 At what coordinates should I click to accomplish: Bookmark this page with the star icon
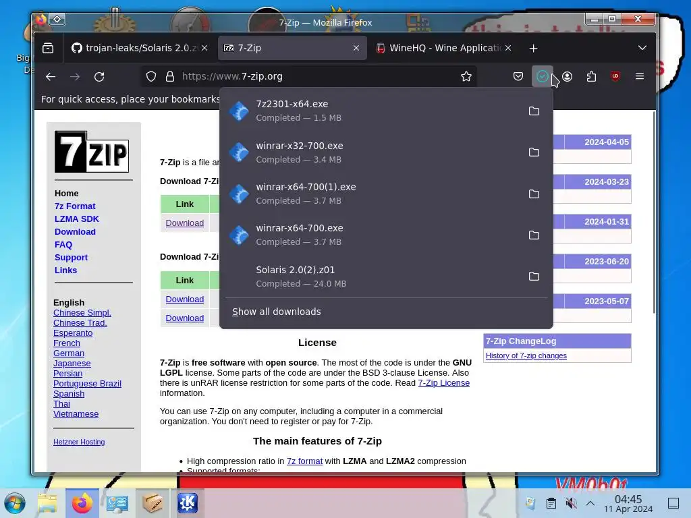coord(466,77)
